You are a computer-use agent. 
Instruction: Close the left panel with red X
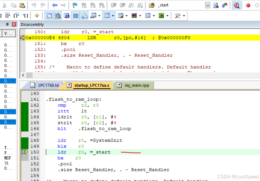(x=14, y=24)
